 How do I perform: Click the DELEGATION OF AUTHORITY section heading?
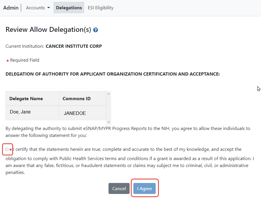(x=113, y=74)
